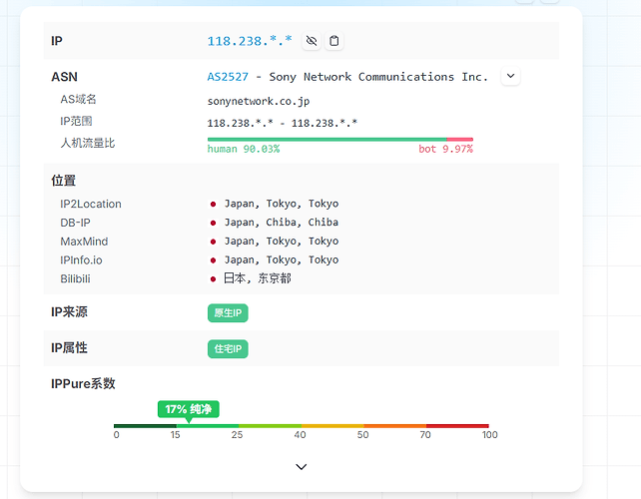
Task: Click the 原生IP source badge
Action: click(228, 313)
